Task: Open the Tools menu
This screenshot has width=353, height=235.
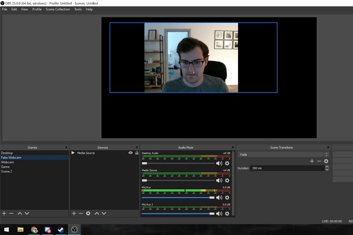Action: tap(78, 9)
